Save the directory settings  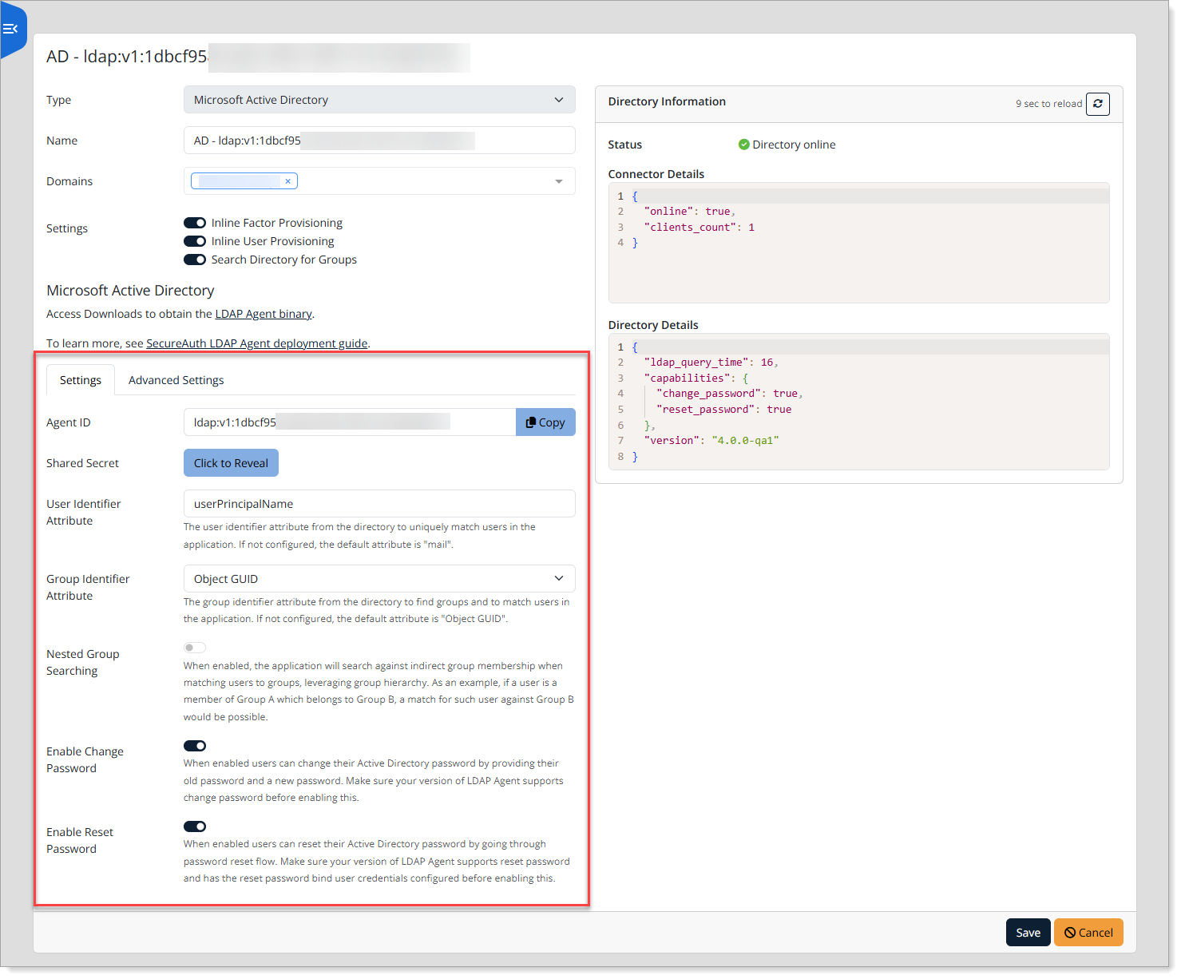[1028, 933]
